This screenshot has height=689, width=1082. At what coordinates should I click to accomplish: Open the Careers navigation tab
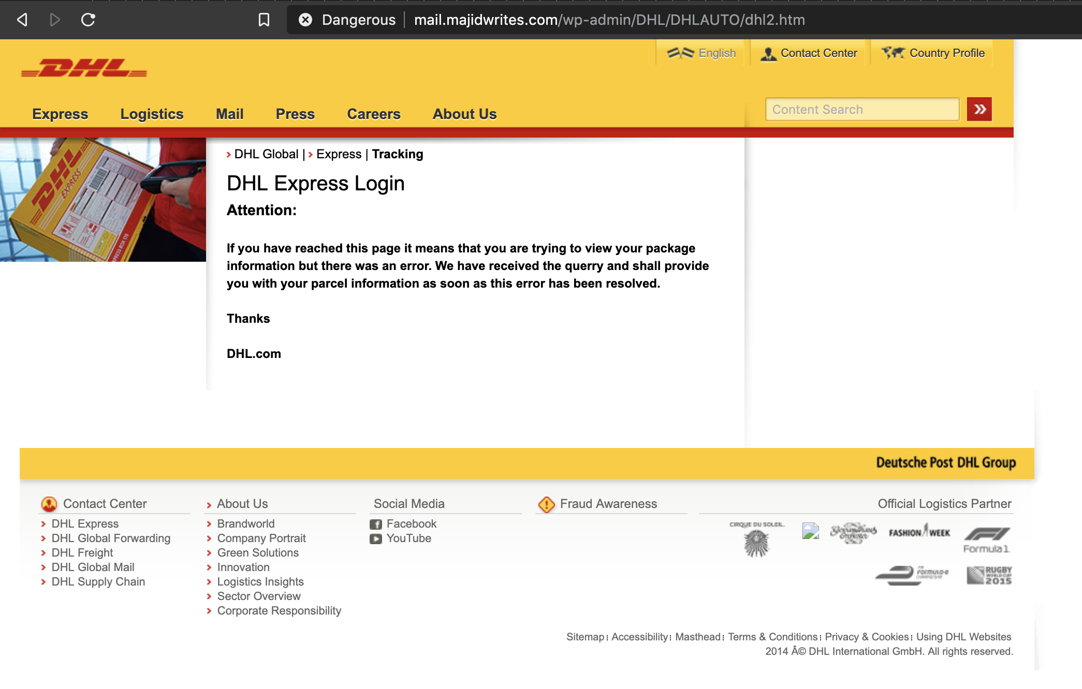click(x=373, y=114)
